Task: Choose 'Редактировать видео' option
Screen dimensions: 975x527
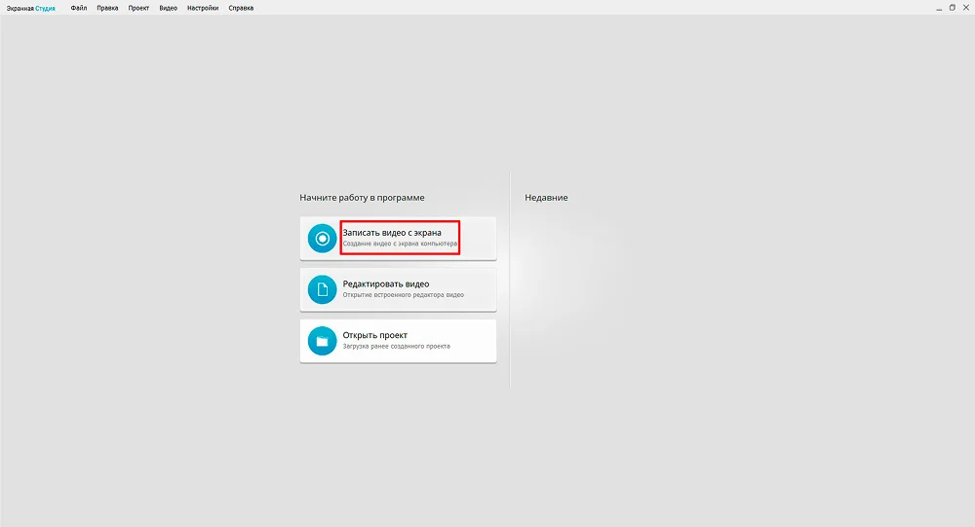Action: [386, 284]
